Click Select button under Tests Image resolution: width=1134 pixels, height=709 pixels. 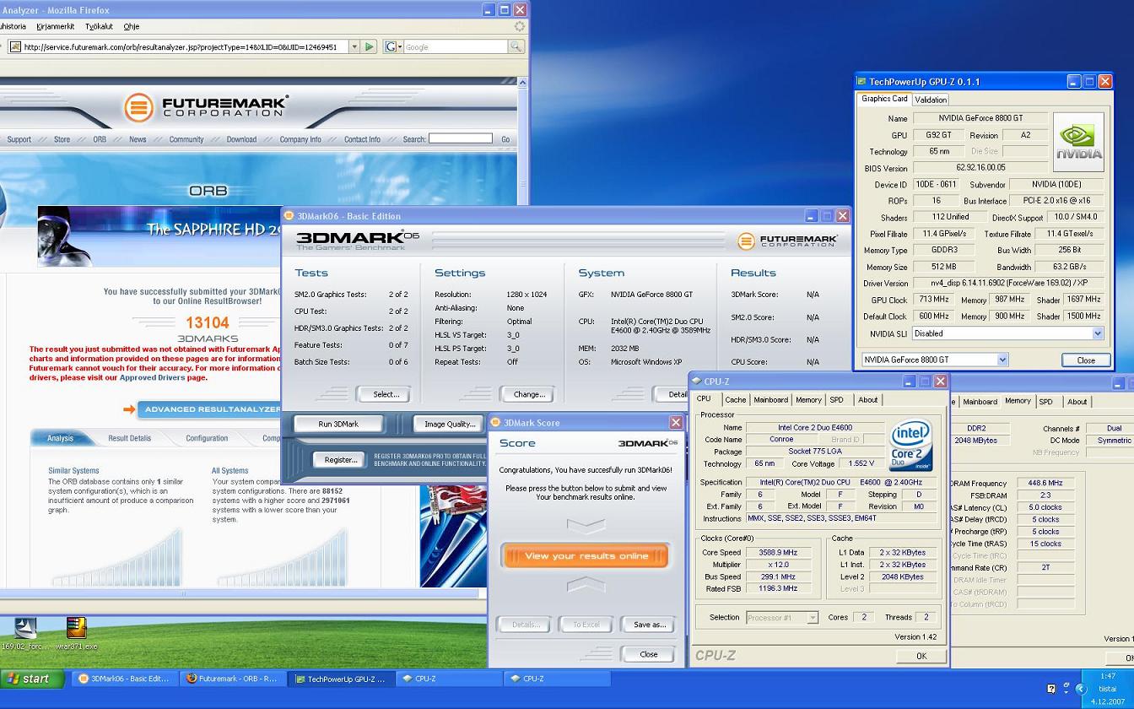click(386, 394)
